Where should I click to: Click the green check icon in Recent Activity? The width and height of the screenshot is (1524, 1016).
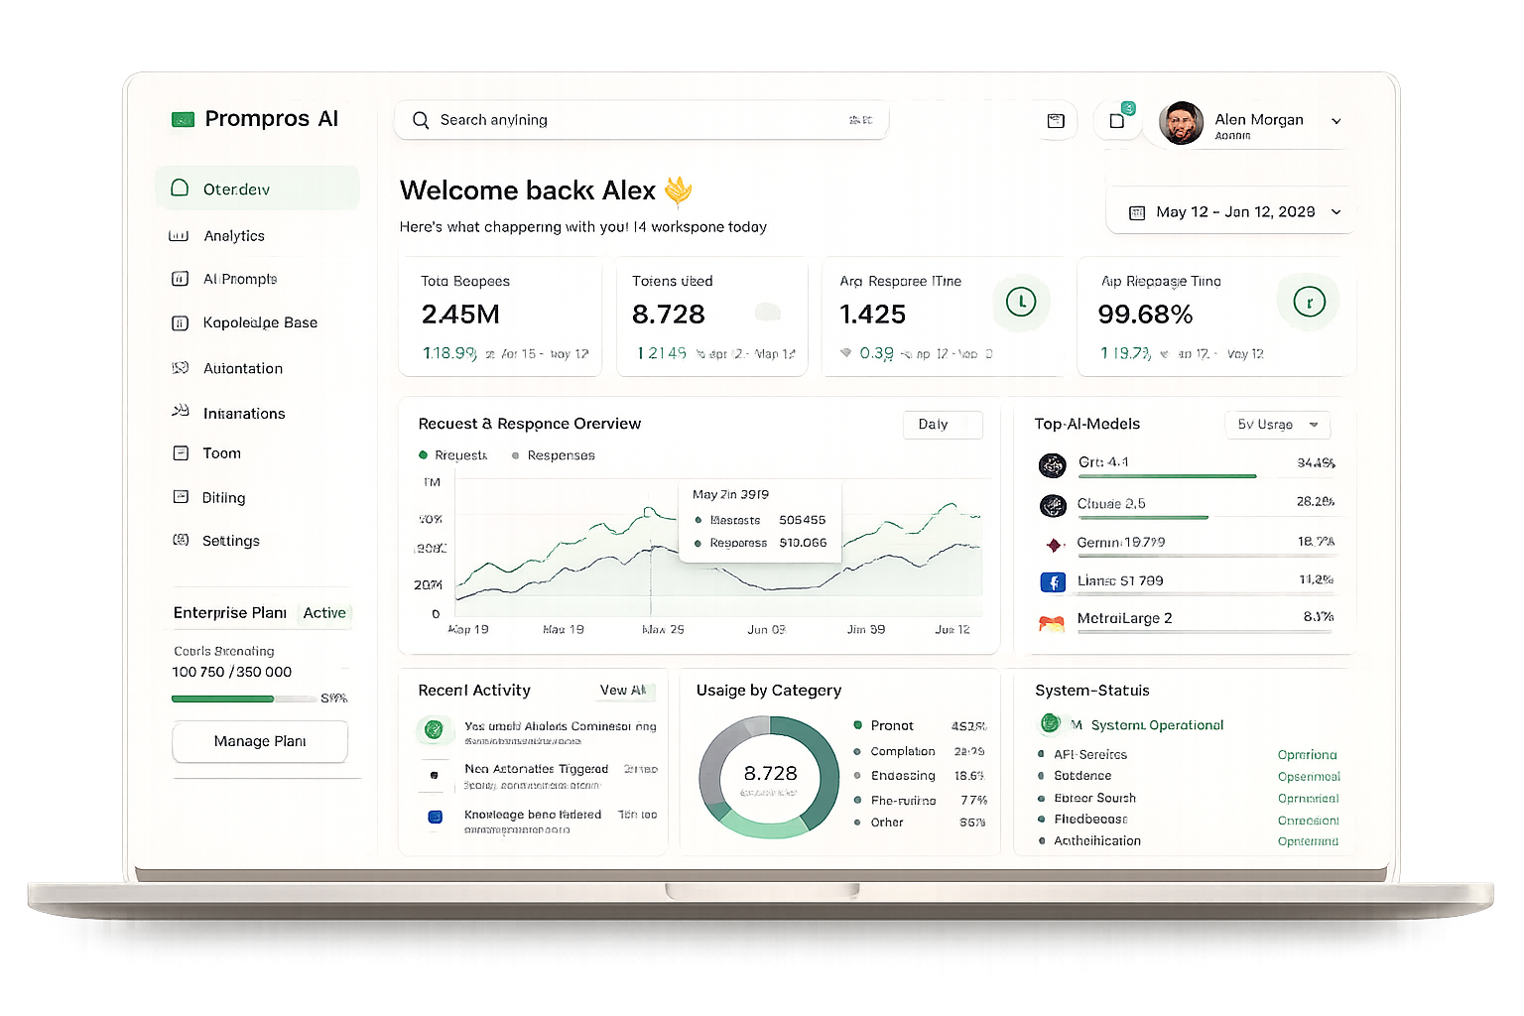coord(434,730)
